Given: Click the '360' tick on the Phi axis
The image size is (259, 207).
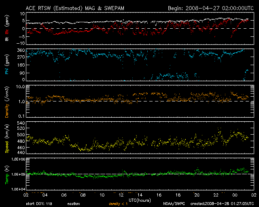Looking at the screenshot, I should (x=21, y=51).
